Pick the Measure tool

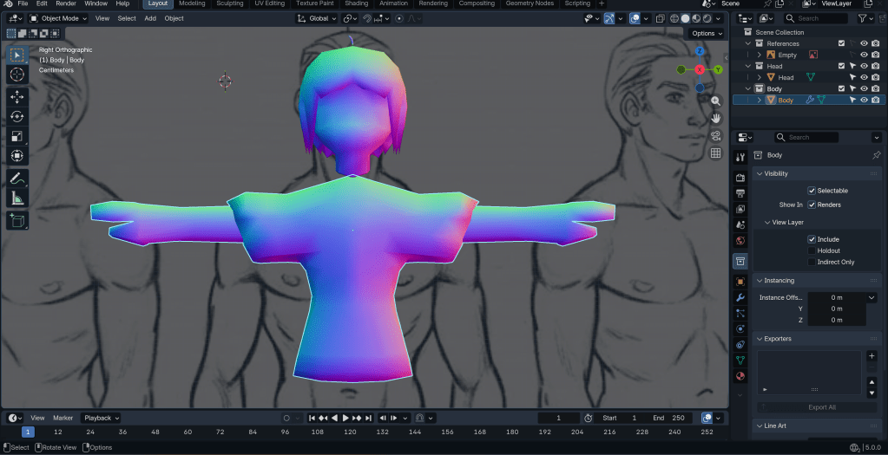click(x=16, y=198)
